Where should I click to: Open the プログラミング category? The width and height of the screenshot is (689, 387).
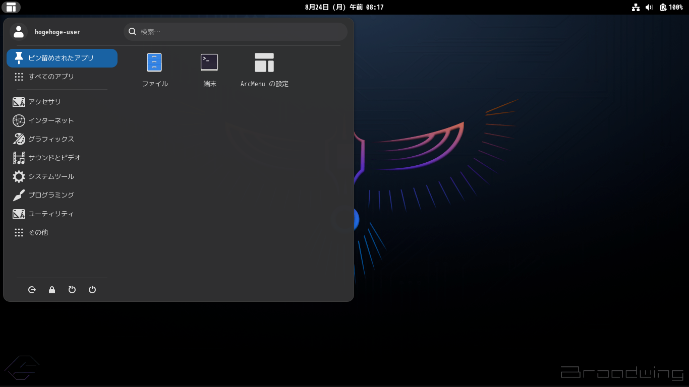62,195
